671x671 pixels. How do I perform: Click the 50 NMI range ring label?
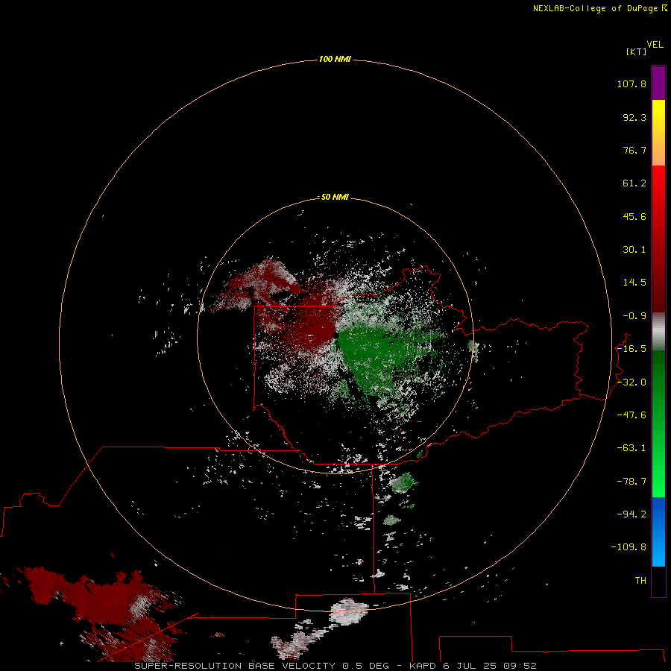335,197
